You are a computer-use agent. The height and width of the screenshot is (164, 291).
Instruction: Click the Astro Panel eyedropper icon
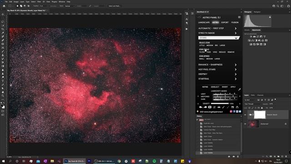[240, 89]
